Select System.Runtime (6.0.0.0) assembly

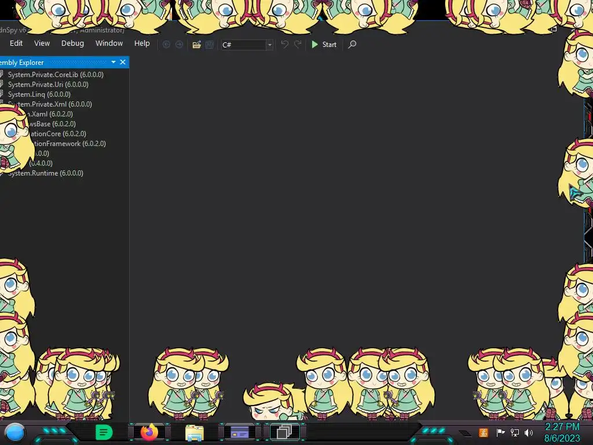[45, 173]
